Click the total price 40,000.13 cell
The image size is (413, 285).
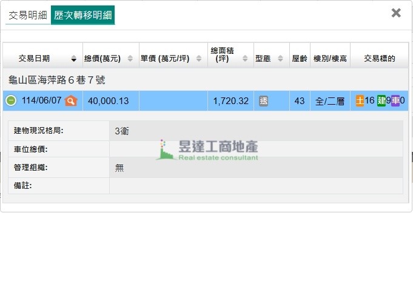click(109, 101)
